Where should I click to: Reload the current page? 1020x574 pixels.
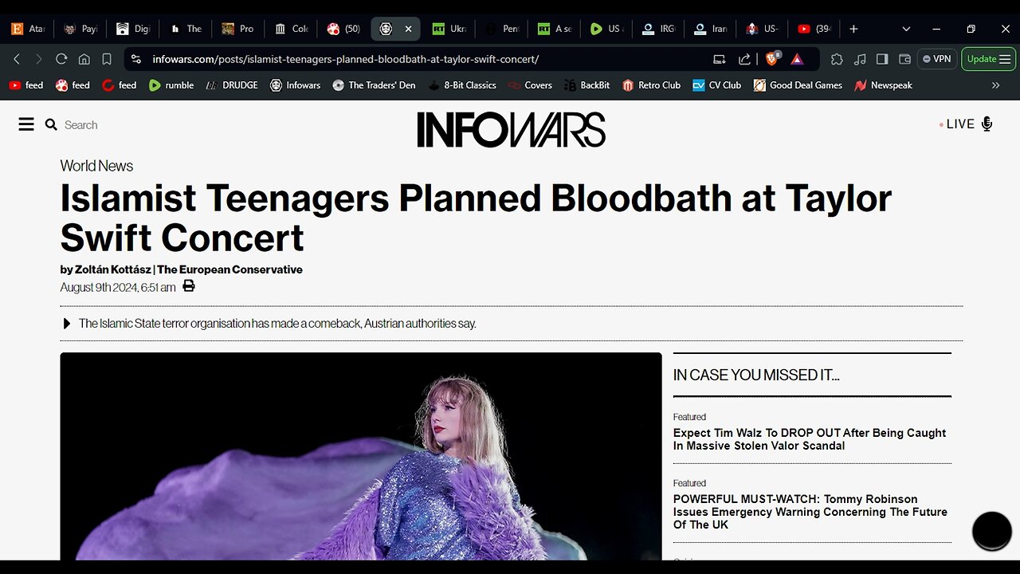pyautogui.click(x=61, y=59)
